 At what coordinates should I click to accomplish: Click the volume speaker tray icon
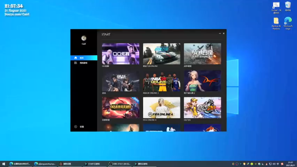coord(274,164)
